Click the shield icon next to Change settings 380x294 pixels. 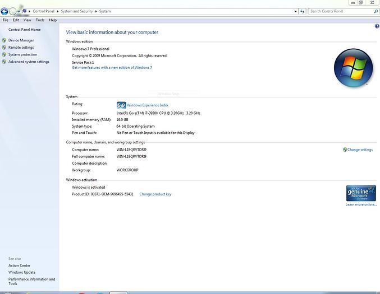click(345, 150)
